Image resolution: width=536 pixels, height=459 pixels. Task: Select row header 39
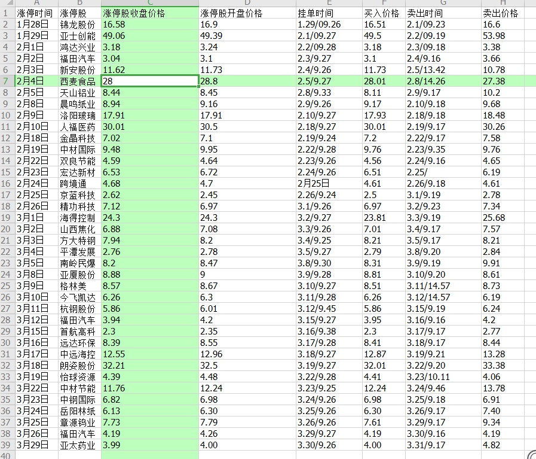pyautogui.click(x=7, y=445)
